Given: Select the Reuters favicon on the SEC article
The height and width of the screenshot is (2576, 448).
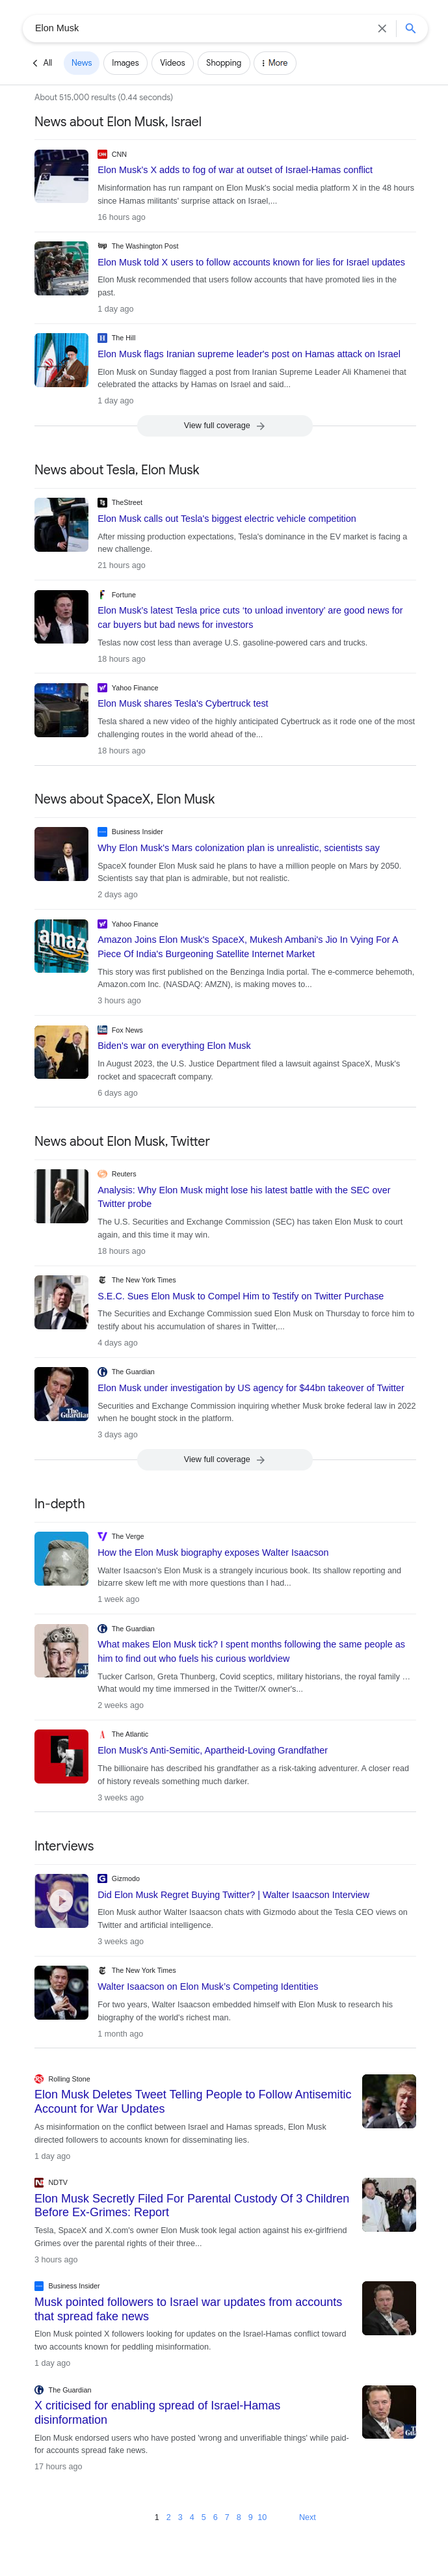Looking at the screenshot, I should pos(103,1174).
